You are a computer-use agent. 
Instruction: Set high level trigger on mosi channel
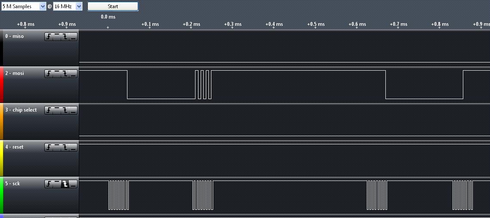[x=57, y=74]
